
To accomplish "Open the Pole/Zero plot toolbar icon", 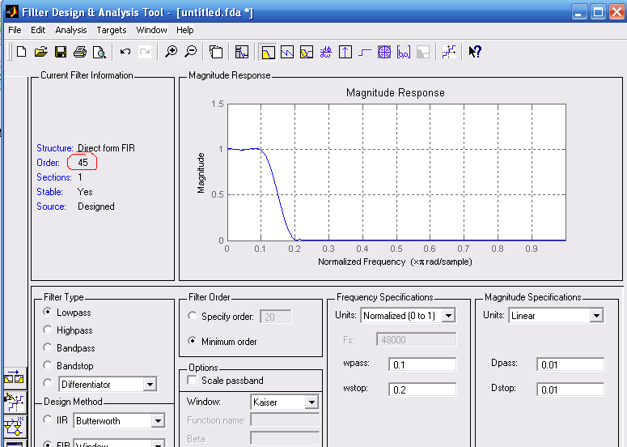I will (384, 52).
